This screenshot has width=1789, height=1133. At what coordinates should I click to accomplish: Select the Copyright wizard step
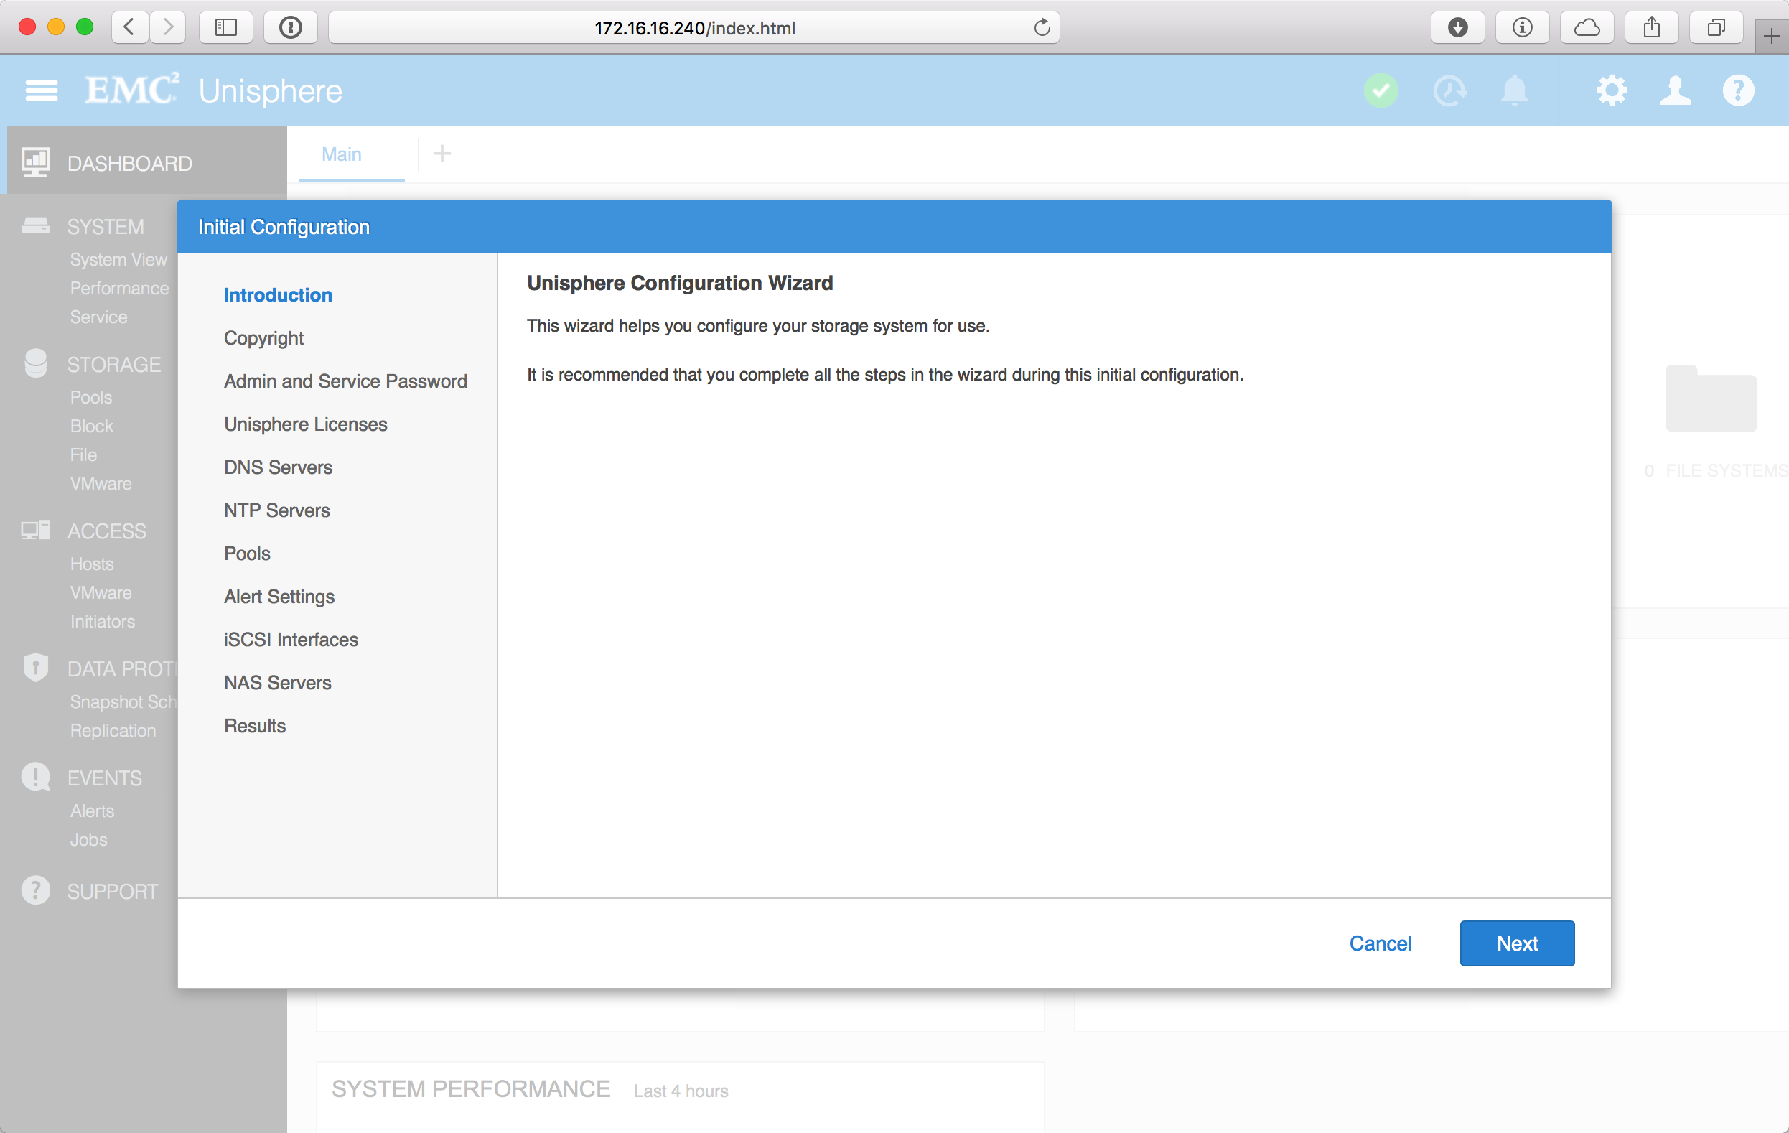click(x=263, y=338)
